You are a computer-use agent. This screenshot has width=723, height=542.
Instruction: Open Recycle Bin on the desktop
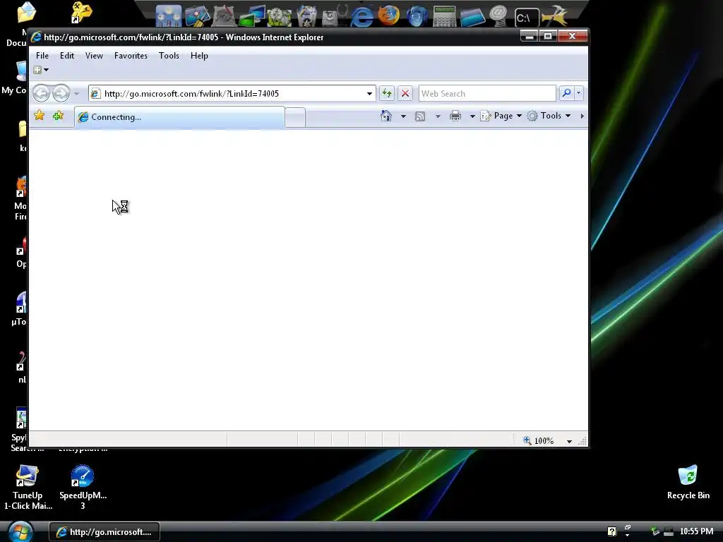688,482
